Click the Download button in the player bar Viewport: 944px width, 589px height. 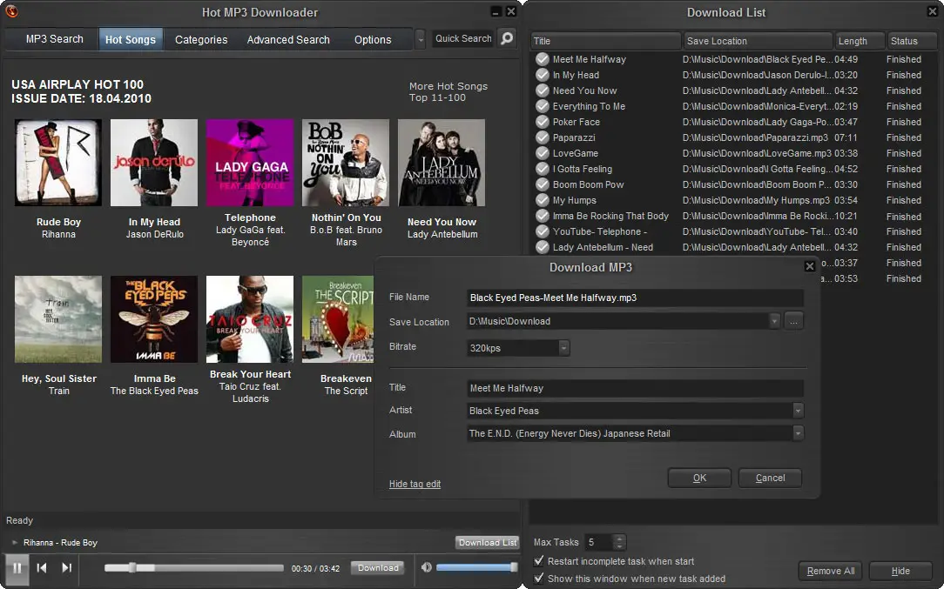(378, 568)
